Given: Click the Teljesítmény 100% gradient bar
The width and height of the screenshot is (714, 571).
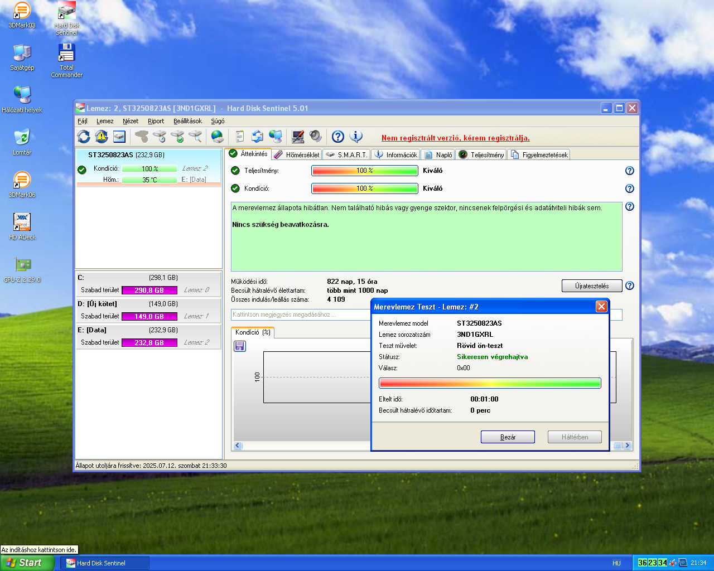Looking at the screenshot, I should (365, 171).
